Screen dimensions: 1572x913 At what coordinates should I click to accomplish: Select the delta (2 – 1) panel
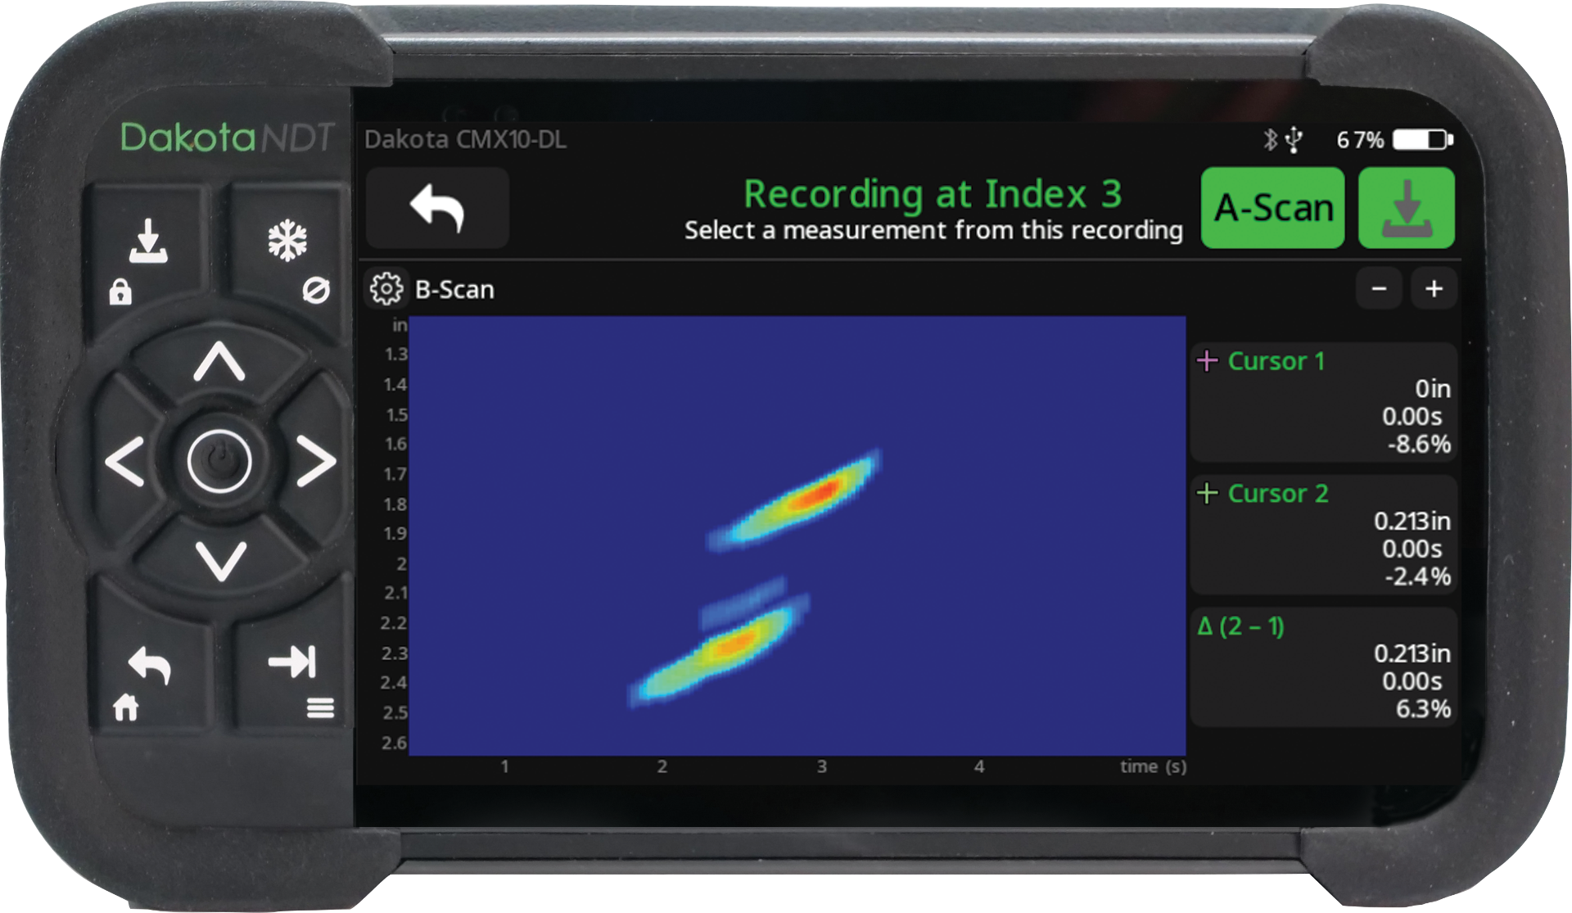(x=1323, y=667)
